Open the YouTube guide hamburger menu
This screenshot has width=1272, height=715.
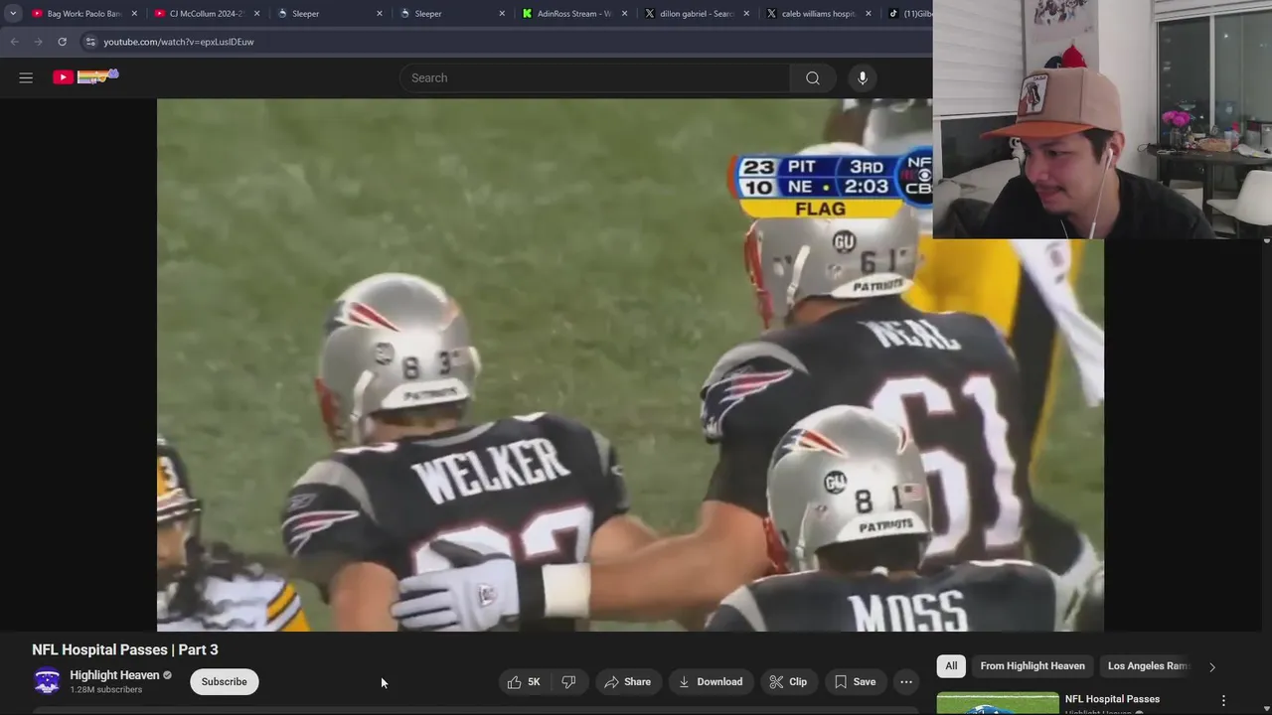[x=26, y=77]
